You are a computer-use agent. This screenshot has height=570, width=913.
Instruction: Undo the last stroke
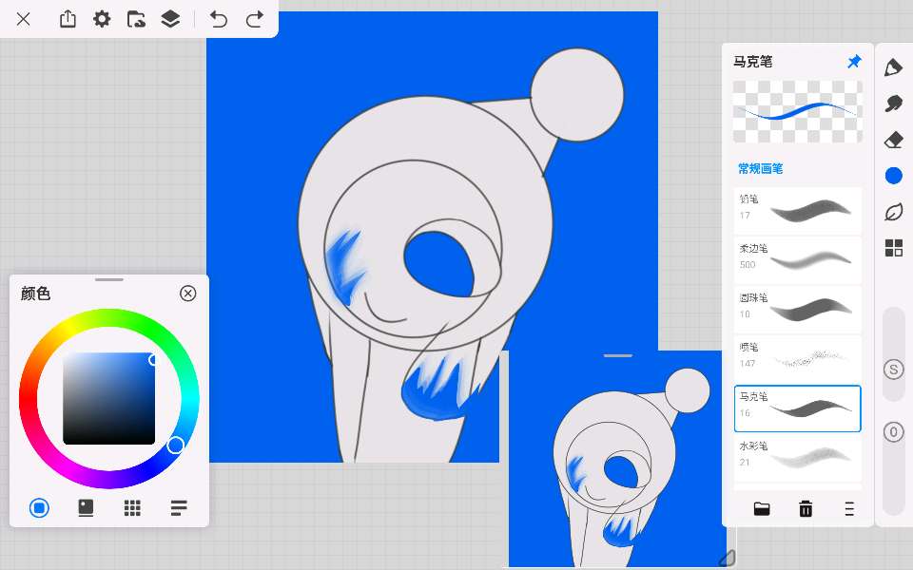219,19
